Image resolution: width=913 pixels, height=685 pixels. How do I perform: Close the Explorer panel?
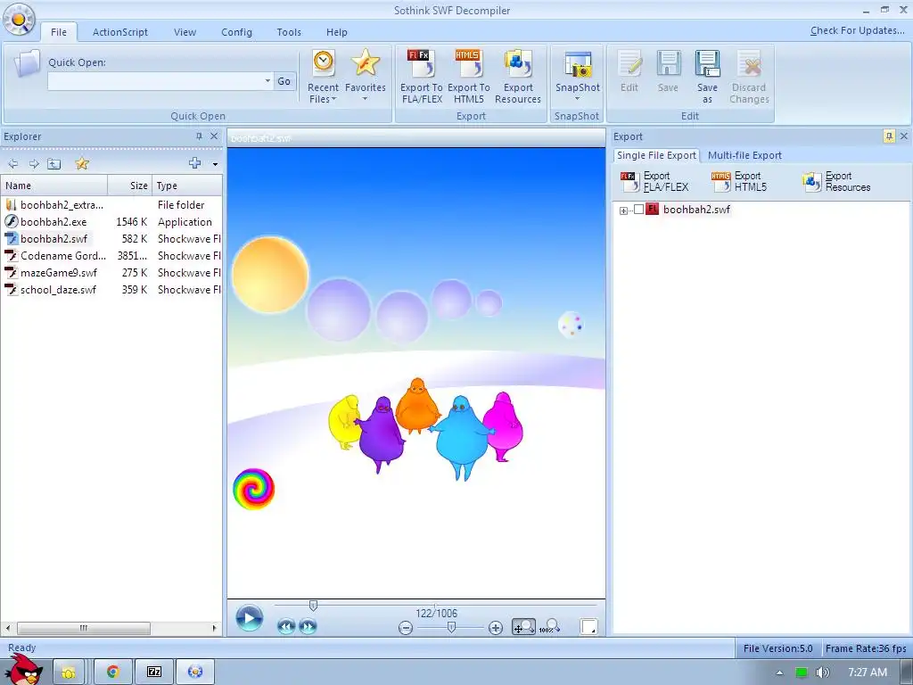(214, 136)
